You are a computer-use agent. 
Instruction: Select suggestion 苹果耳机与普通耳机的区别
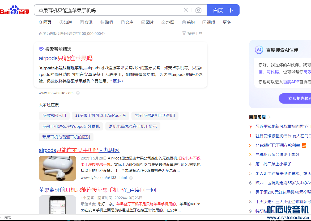[66, 137]
